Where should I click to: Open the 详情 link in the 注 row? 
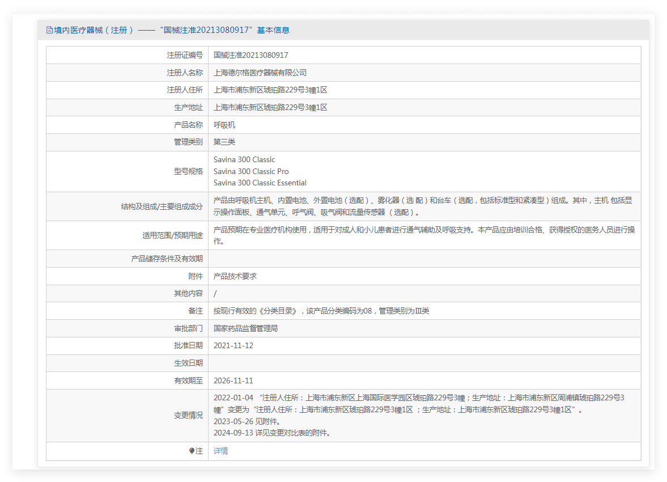point(220,451)
